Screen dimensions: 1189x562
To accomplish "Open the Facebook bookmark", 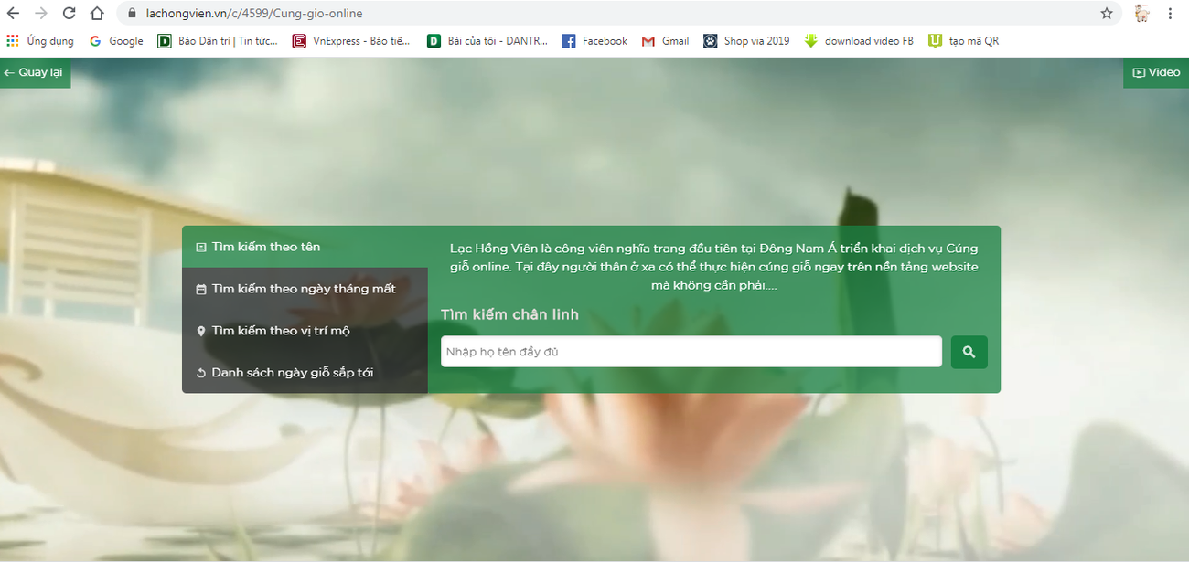I will 594,41.
